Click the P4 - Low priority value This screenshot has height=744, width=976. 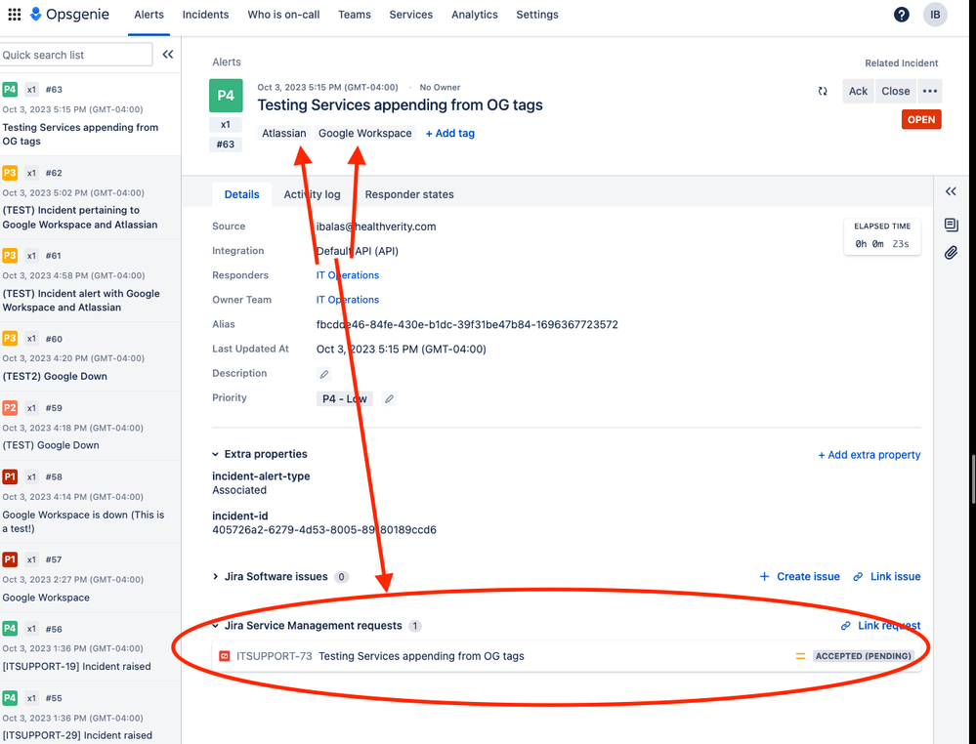coord(344,398)
